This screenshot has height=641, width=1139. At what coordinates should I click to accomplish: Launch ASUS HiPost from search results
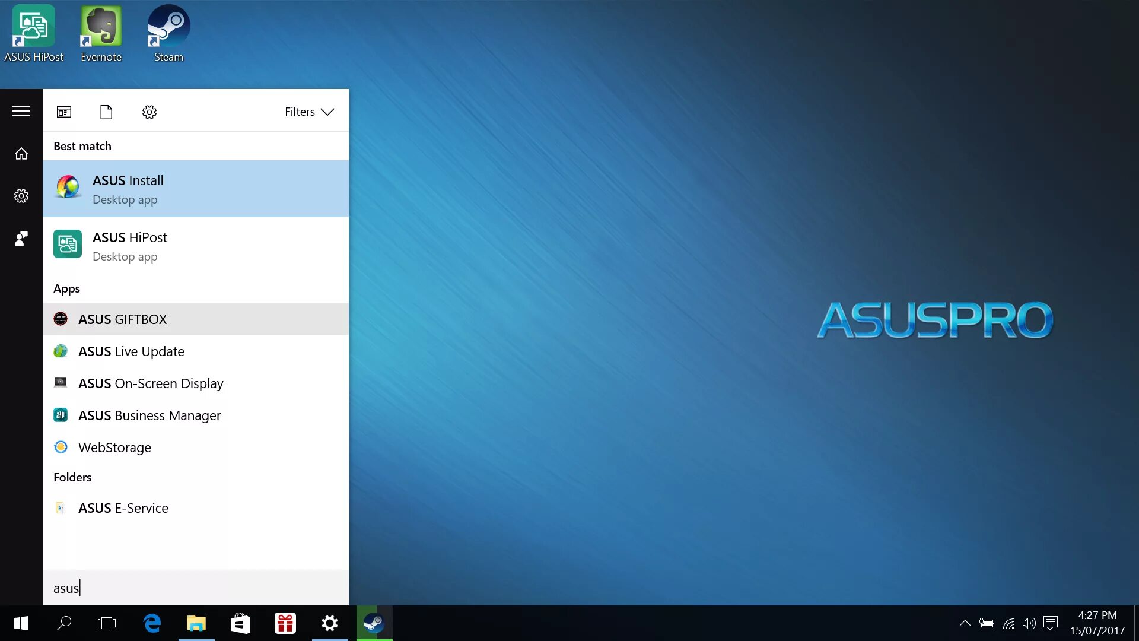pos(196,246)
